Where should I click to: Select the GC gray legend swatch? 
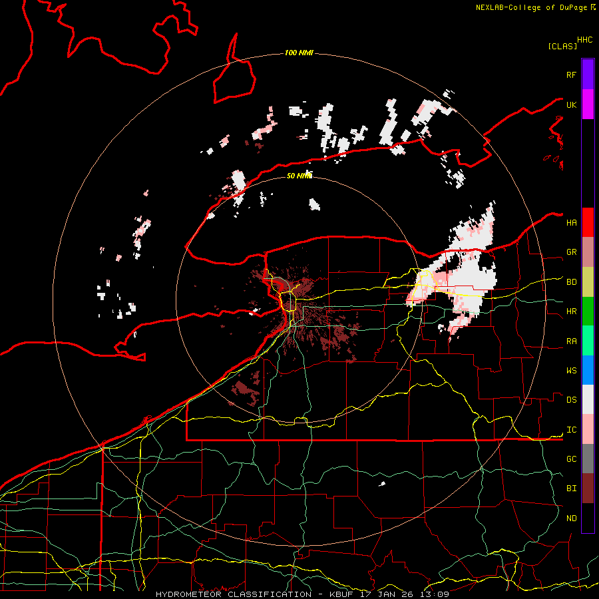coord(588,459)
